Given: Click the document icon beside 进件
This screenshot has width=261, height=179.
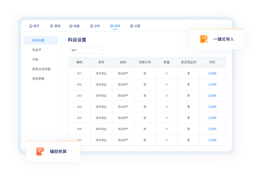Looking at the screenshot, I should click(x=91, y=26).
